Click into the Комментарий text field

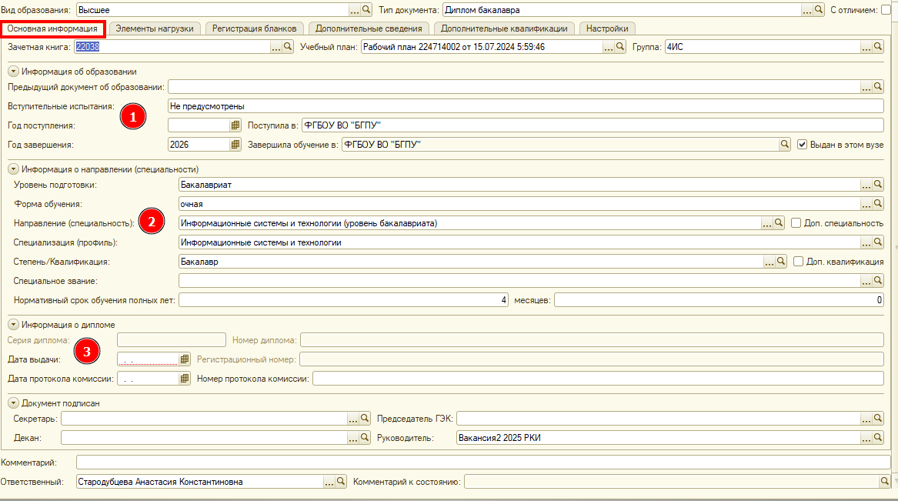(482, 462)
